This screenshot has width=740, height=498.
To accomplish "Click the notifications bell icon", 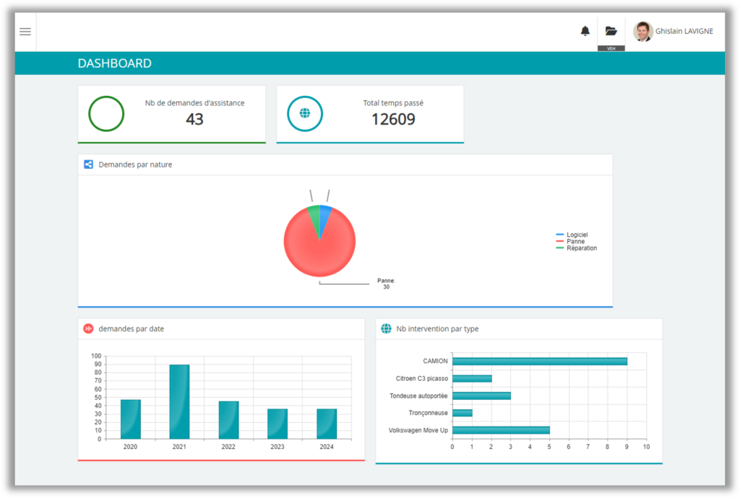I will [x=585, y=31].
